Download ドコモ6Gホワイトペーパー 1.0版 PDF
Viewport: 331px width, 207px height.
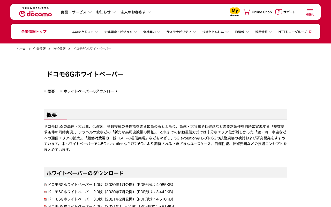tap(110, 185)
